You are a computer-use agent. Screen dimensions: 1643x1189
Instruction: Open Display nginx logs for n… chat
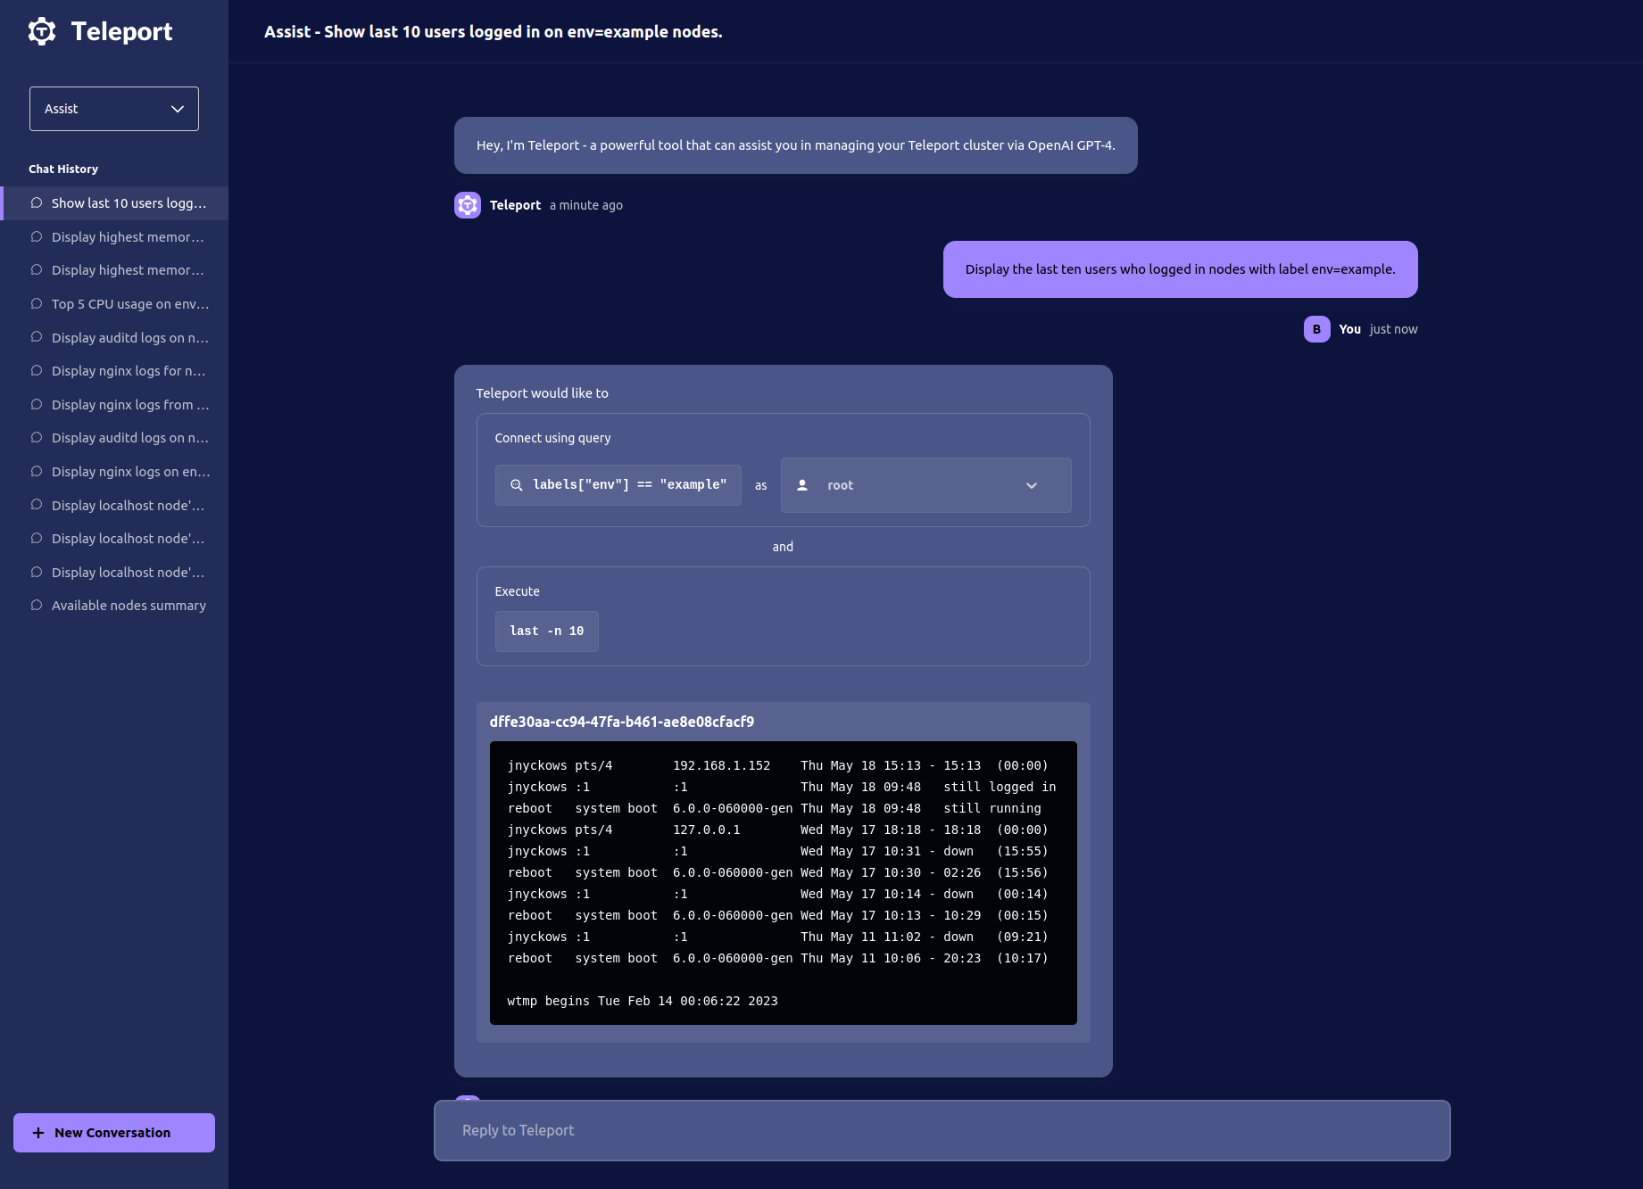pos(129,371)
